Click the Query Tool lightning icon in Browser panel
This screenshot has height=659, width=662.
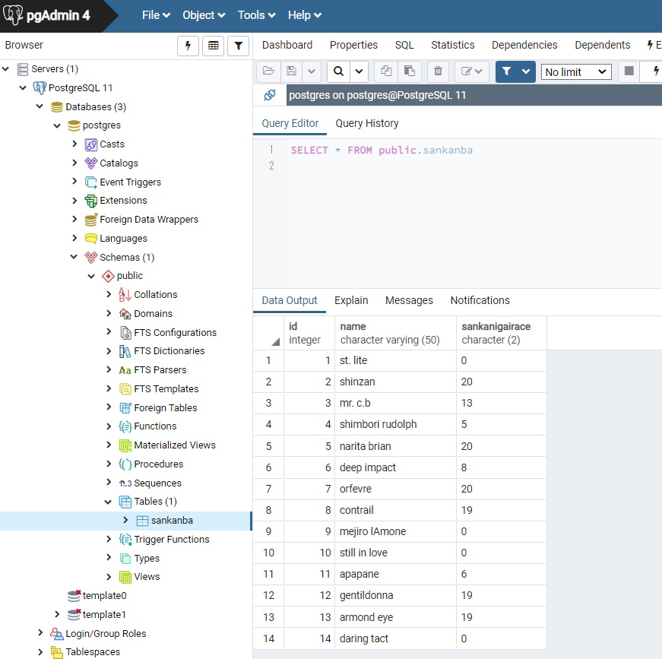(188, 46)
